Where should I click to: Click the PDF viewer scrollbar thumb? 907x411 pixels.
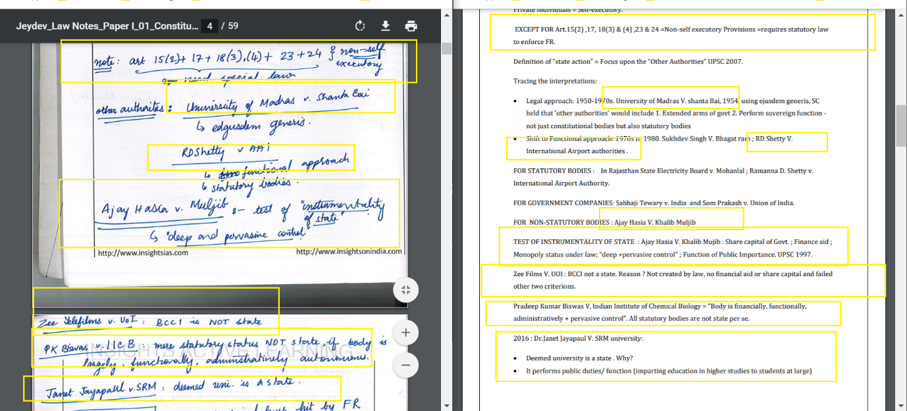pos(446,49)
